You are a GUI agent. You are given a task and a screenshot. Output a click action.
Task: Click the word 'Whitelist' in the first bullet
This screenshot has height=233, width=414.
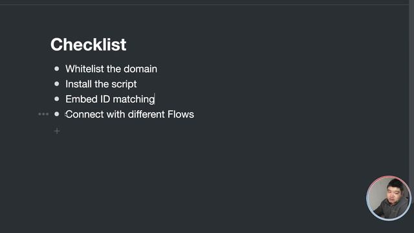(85, 69)
